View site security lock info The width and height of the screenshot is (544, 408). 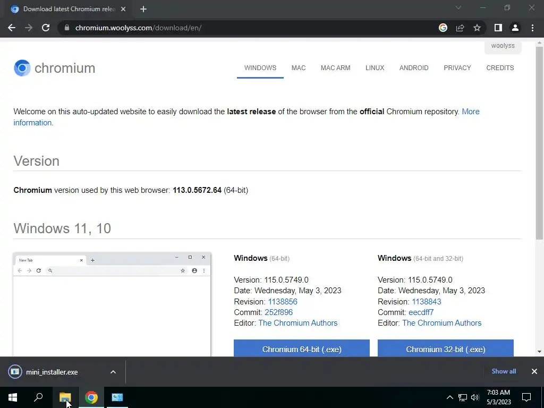67,28
